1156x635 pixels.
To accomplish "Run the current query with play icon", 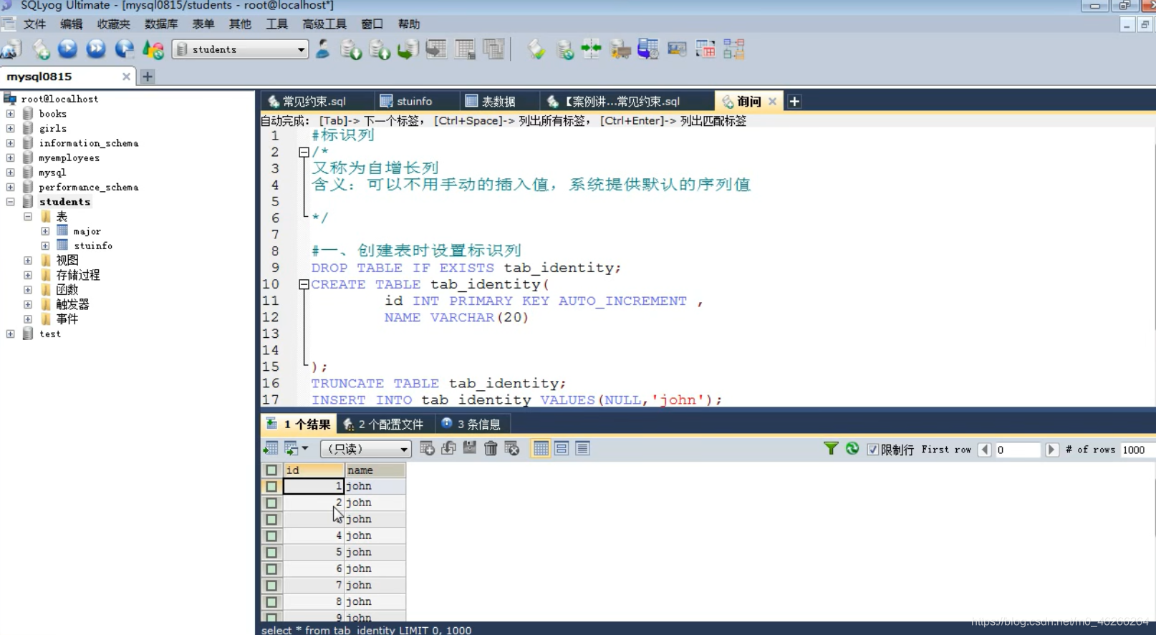I will [68, 49].
